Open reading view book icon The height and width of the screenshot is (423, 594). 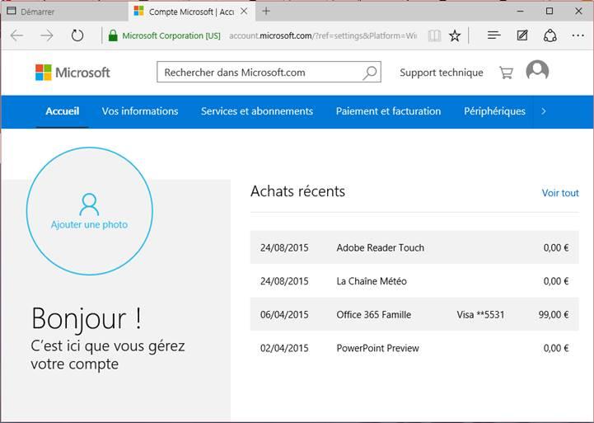434,36
